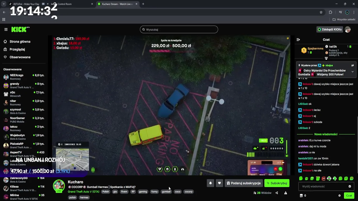
Task: Click the Subskrybuj button
Action: [277, 183]
